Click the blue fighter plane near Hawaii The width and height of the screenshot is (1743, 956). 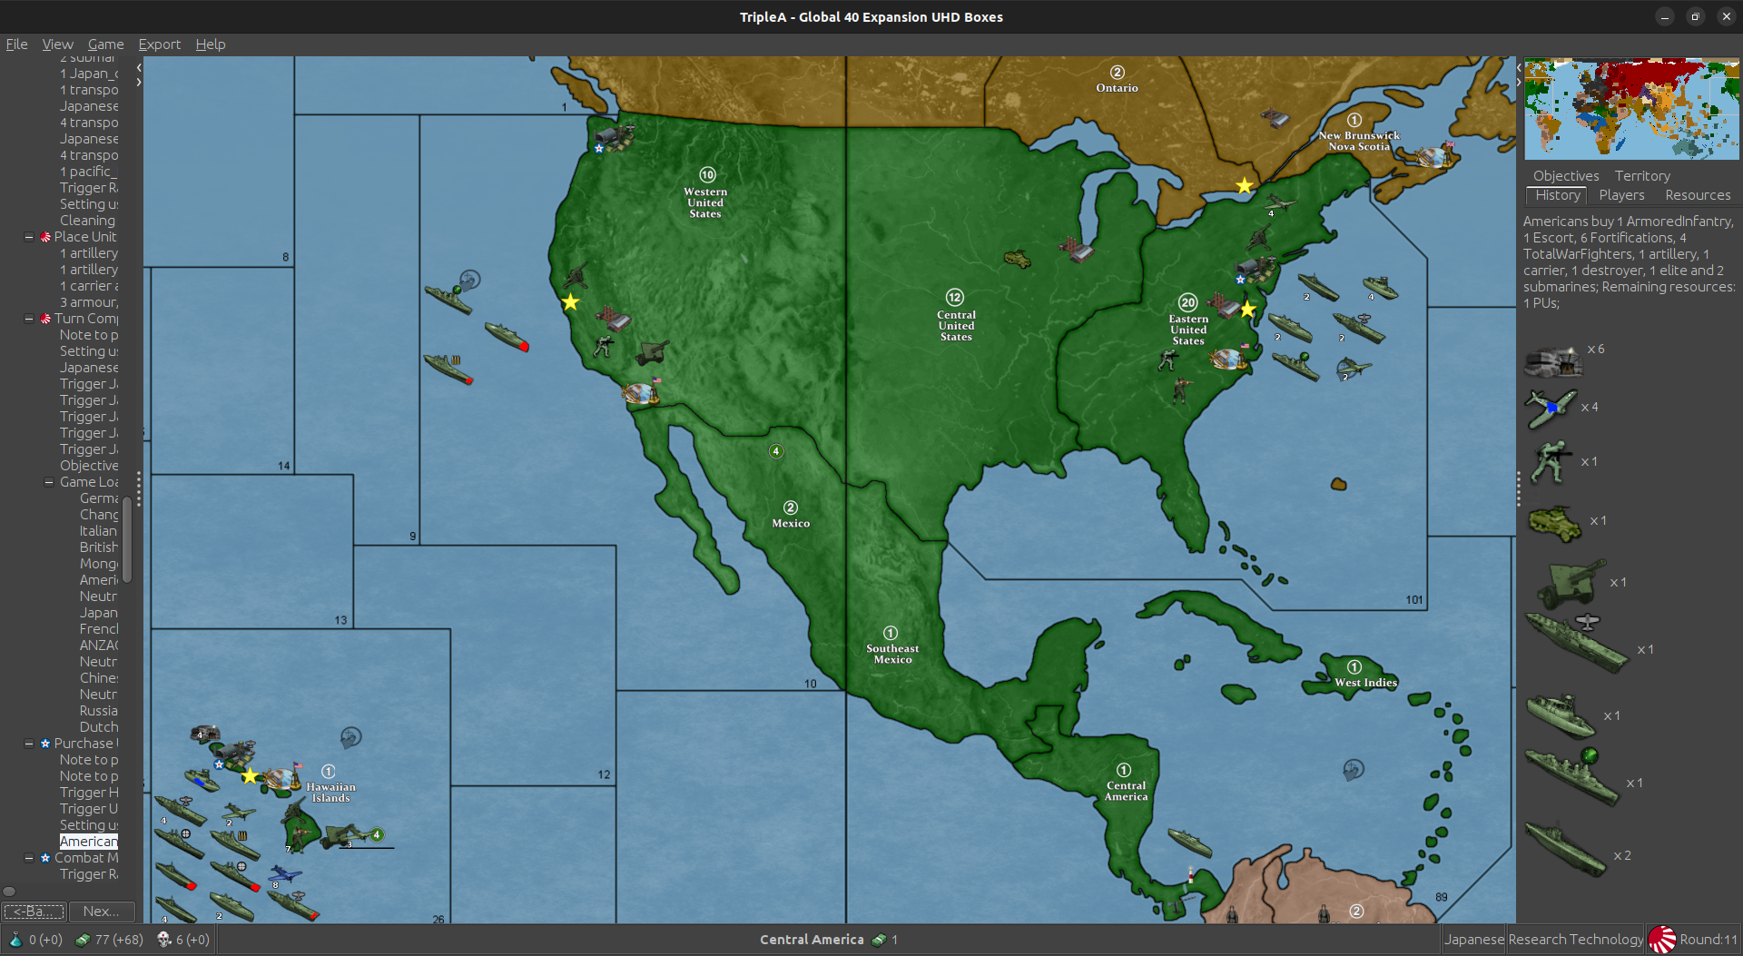click(x=285, y=874)
